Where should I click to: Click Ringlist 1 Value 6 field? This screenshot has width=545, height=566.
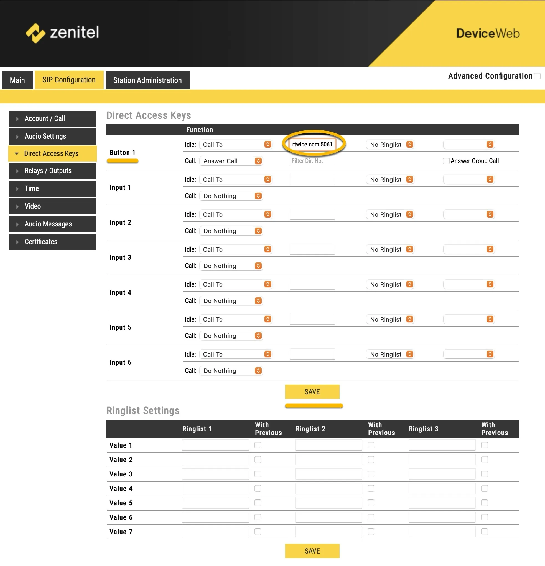coord(215,517)
